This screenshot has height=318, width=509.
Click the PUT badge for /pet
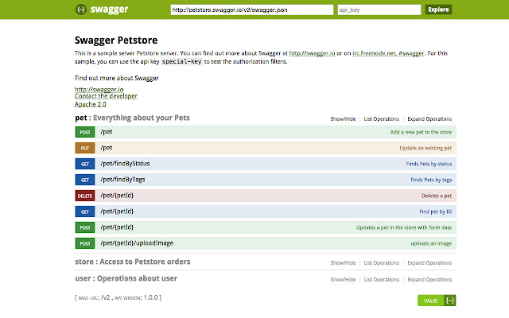point(85,148)
